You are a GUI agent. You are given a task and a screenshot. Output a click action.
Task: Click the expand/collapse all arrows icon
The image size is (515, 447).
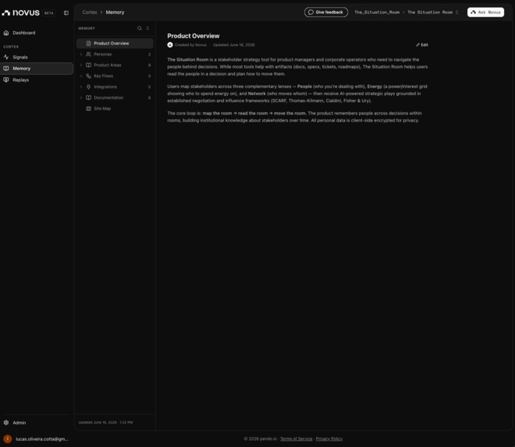click(147, 28)
